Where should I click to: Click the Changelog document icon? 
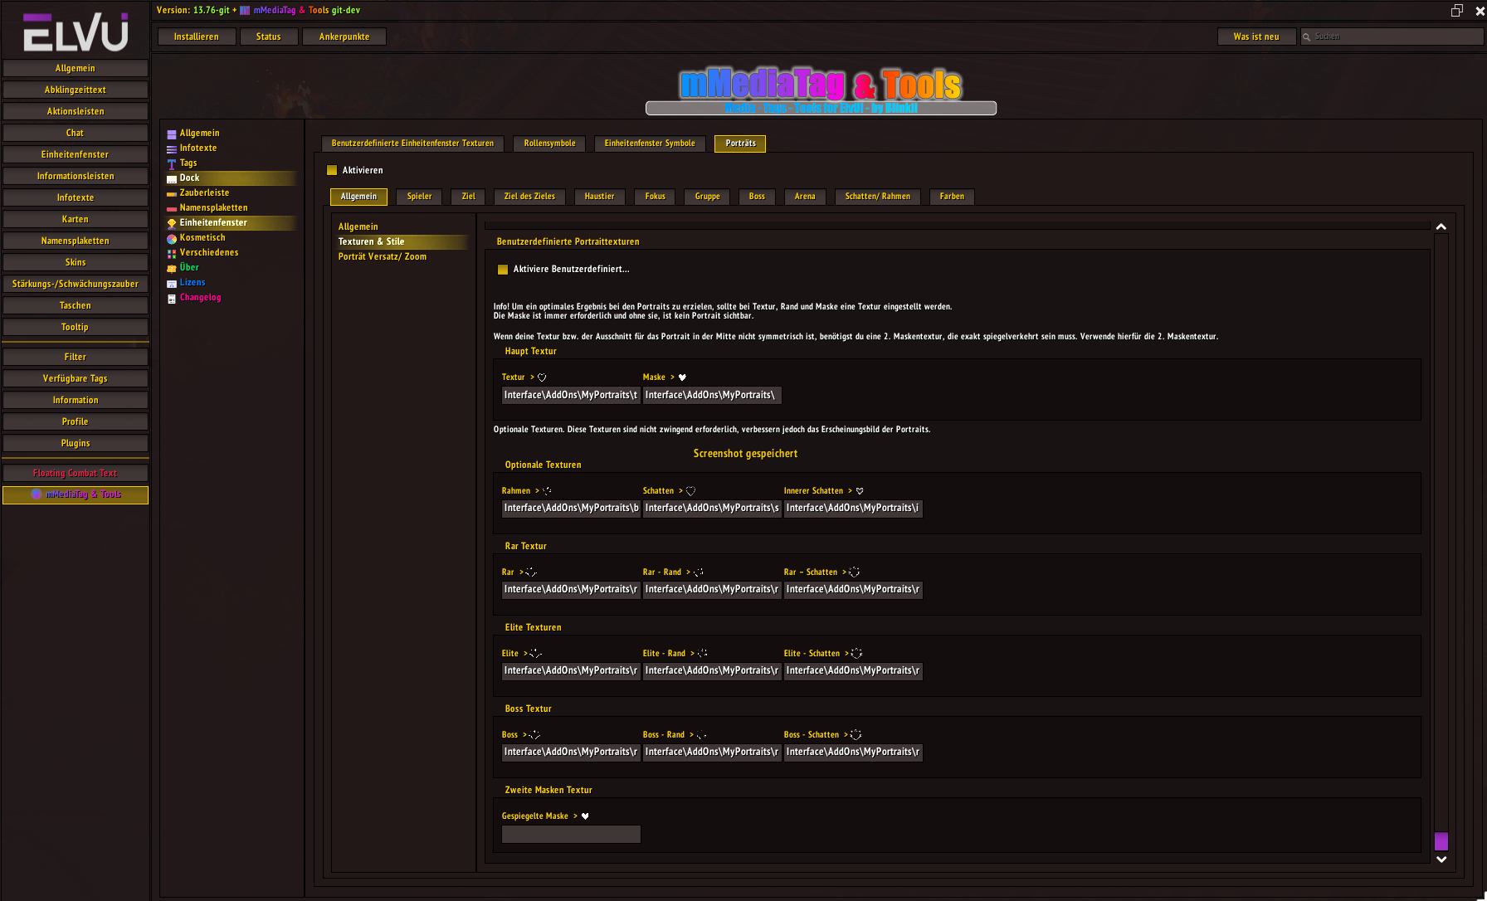pyautogui.click(x=172, y=298)
